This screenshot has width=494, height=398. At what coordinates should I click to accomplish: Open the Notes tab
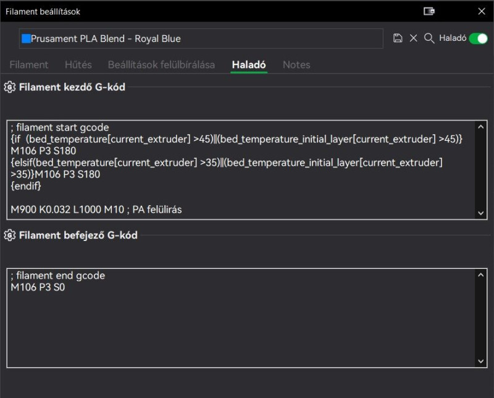(x=296, y=64)
